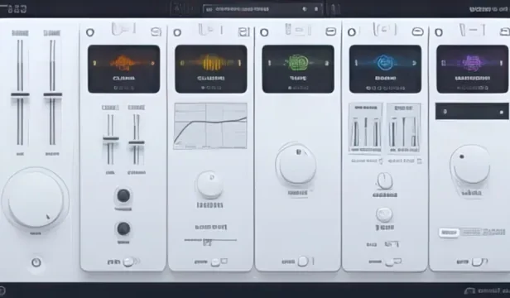The height and width of the screenshot is (298, 510).
Task: Click the header corner icon of the blue module
Action: (x=418, y=31)
